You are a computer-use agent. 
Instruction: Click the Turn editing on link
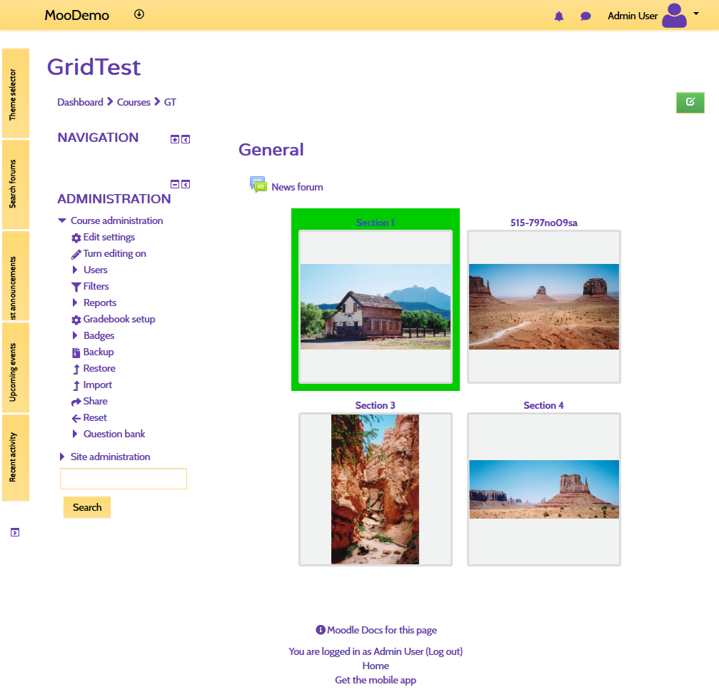point(115,254)
